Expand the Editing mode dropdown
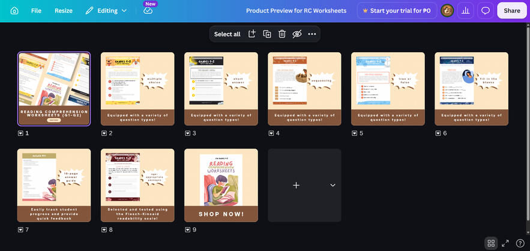 (106, 11)
